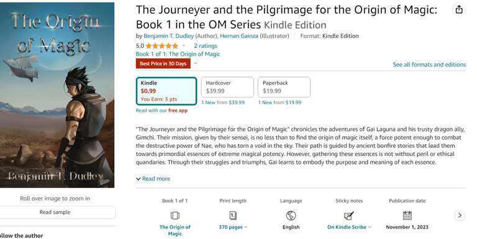
Task: Expand the ratings breakdown chevron
Action: [184, 45]
